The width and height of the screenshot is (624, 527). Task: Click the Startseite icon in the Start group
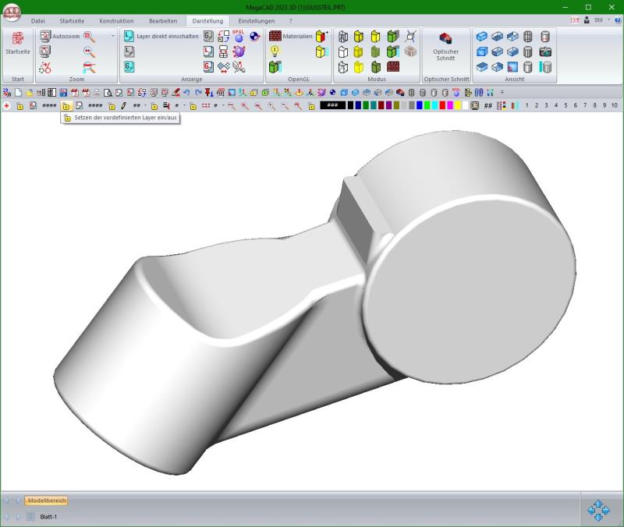(17, 43)
